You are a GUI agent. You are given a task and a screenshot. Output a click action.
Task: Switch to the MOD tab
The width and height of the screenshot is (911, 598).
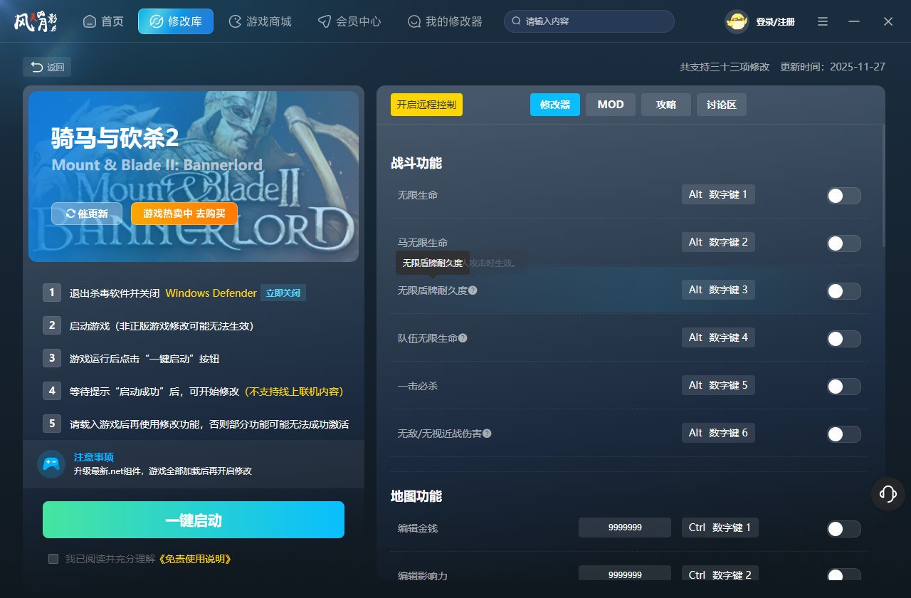coord(610,104)
